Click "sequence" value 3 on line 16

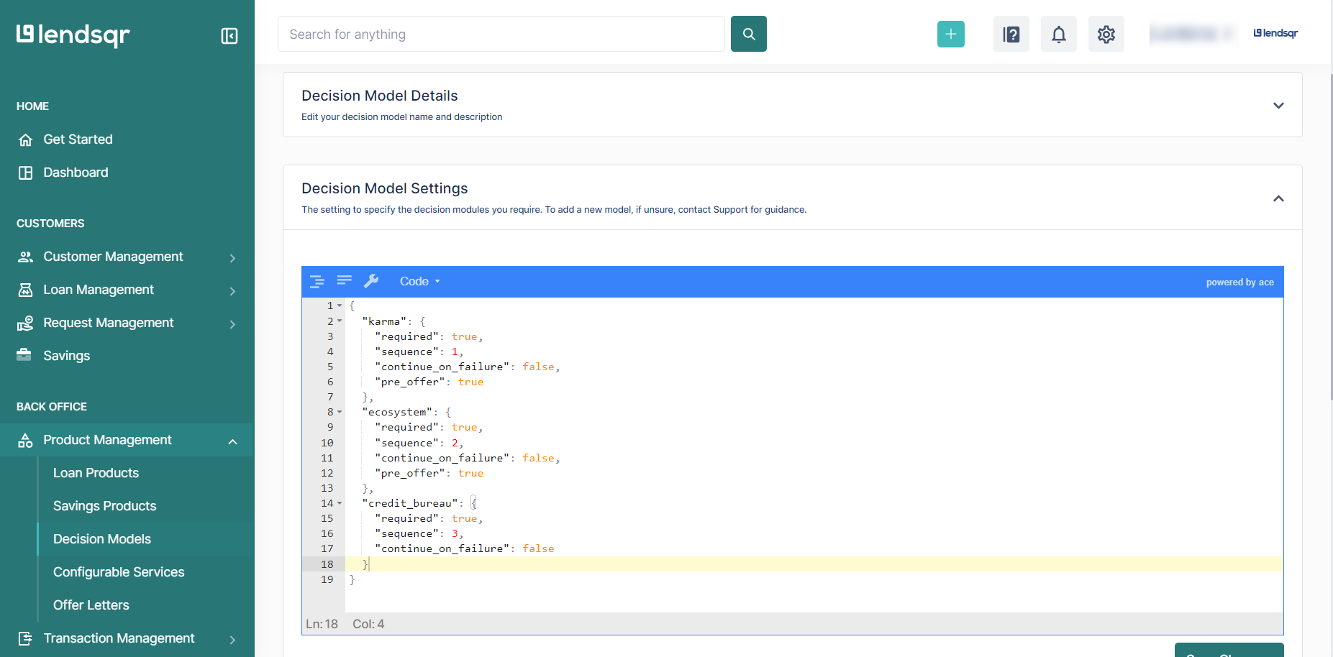[455, 533]
